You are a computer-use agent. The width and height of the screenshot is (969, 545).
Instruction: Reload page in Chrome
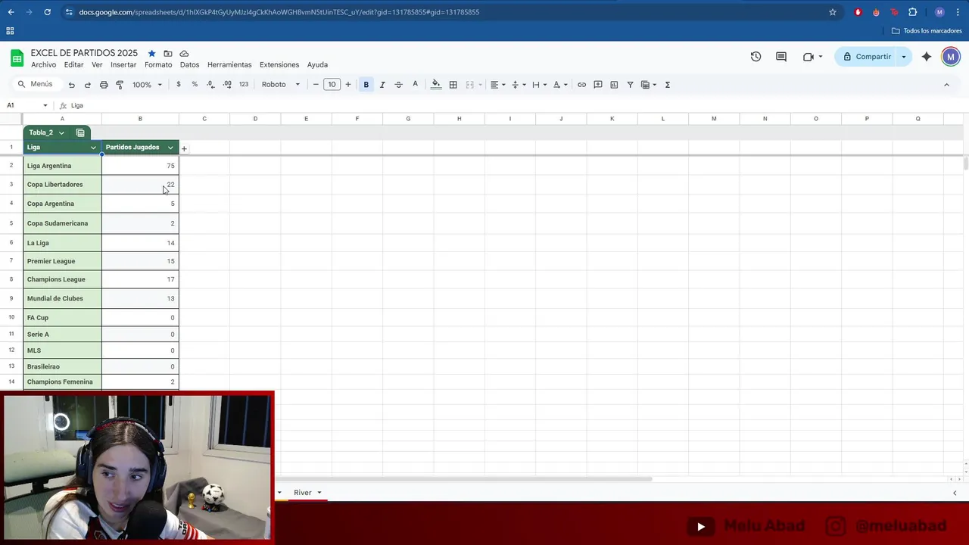click(47, 12)
